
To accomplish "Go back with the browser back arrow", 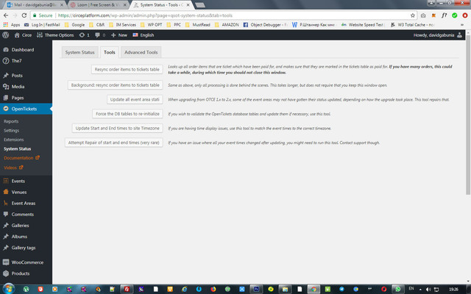I will point(6,15).
